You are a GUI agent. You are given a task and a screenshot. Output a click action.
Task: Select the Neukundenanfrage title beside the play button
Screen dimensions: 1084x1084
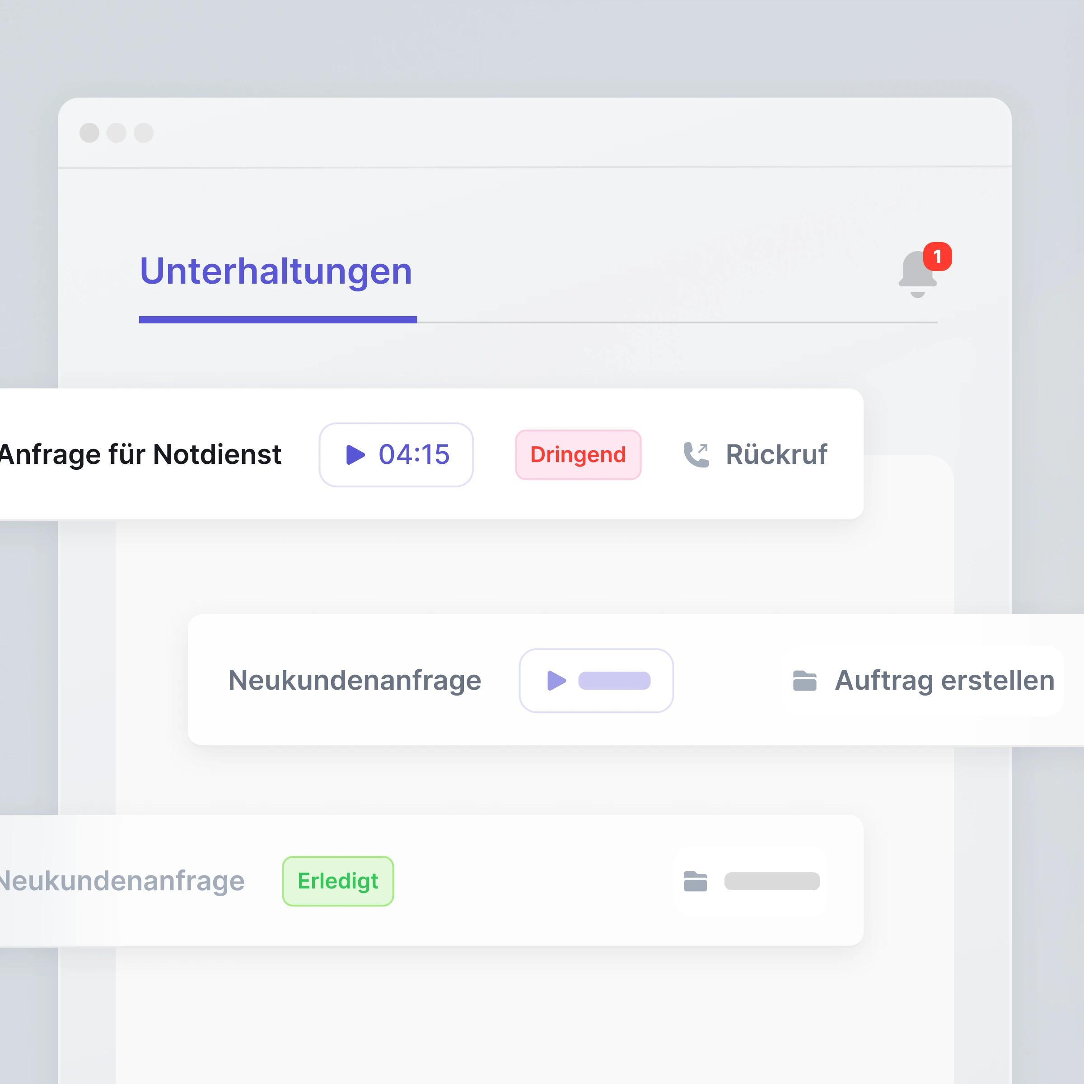[x=355, y=681]
